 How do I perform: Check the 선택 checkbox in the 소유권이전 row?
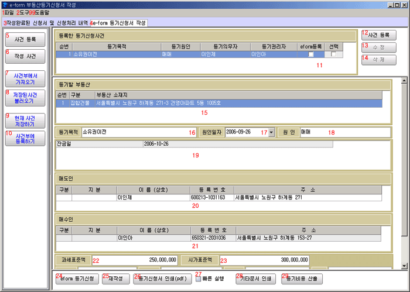[x=333, y=54]
